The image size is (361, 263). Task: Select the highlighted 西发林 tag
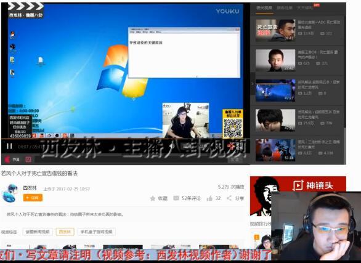tap(65, 232)
